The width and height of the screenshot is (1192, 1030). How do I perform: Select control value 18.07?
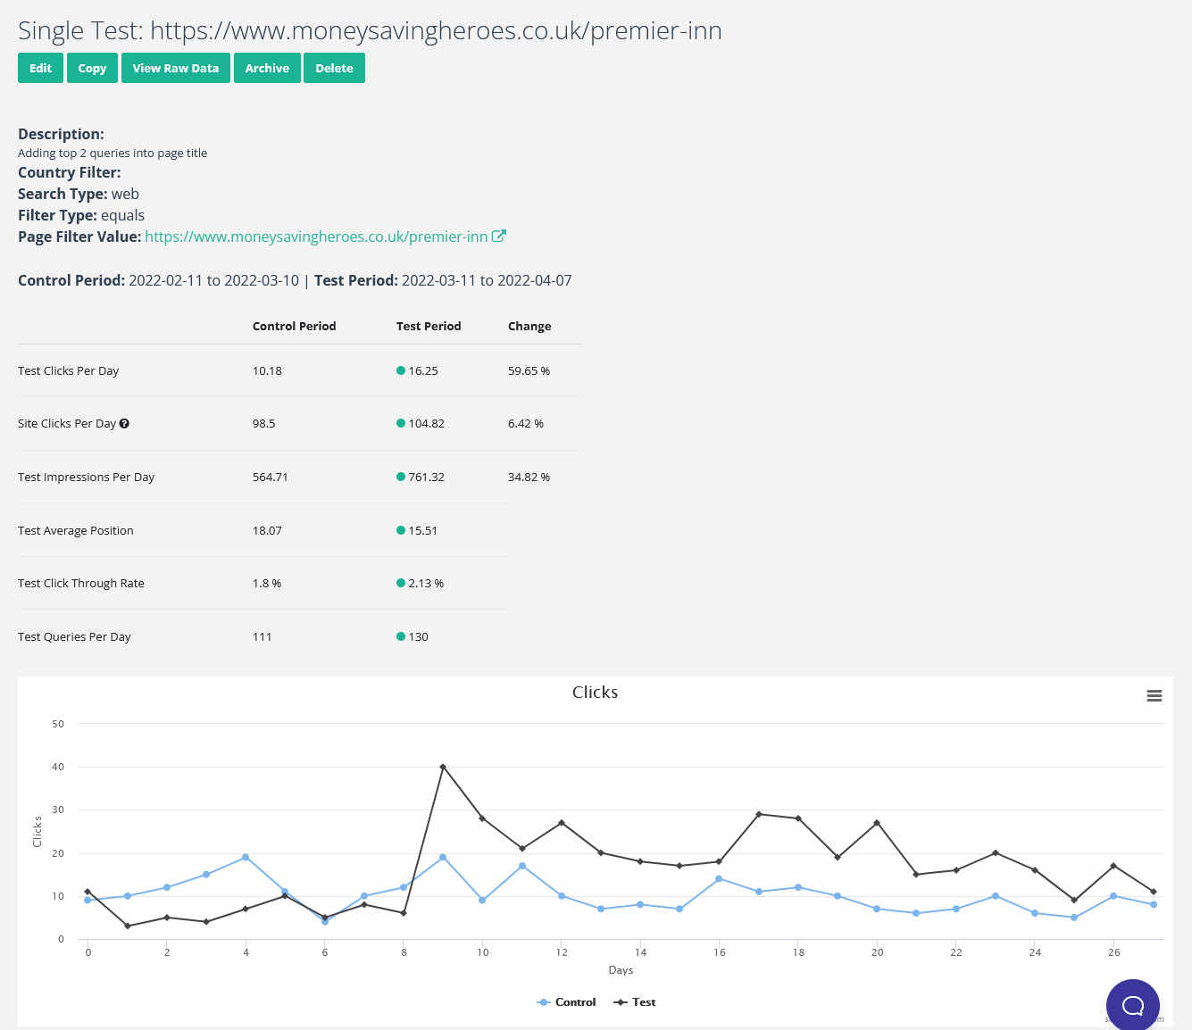click(267, 530)
